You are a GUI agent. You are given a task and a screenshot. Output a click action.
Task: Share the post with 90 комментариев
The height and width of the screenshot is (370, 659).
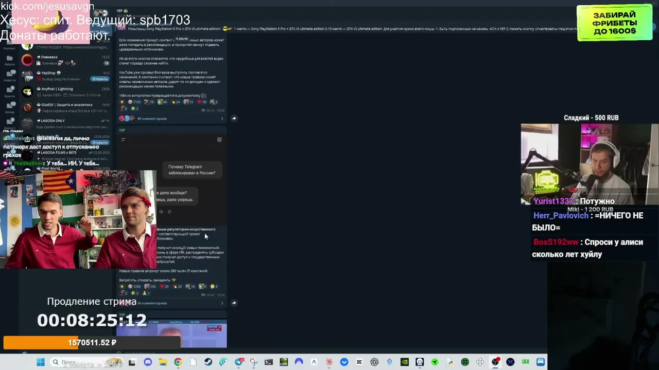(234, 118)
